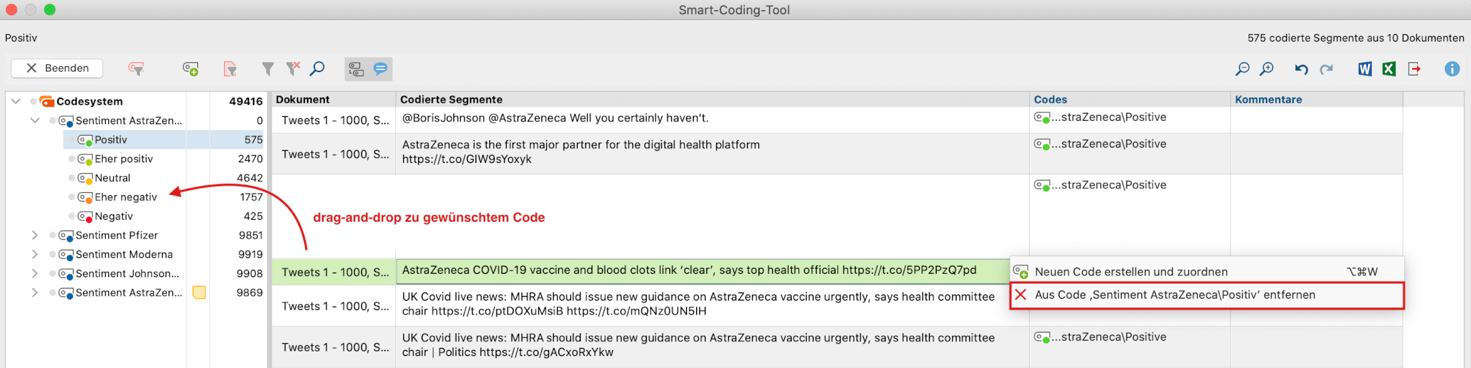Export segments to Word

click(x=1365, y=69)
